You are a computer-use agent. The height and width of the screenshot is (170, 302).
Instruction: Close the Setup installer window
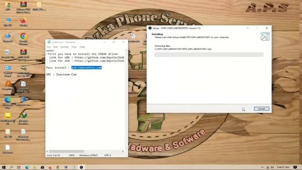tap(267, 28)
